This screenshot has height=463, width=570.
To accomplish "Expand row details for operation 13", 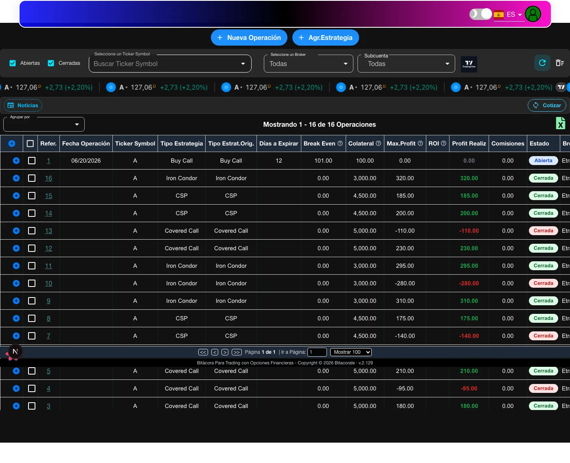I will pyautogui.click(x=16, y=231).
